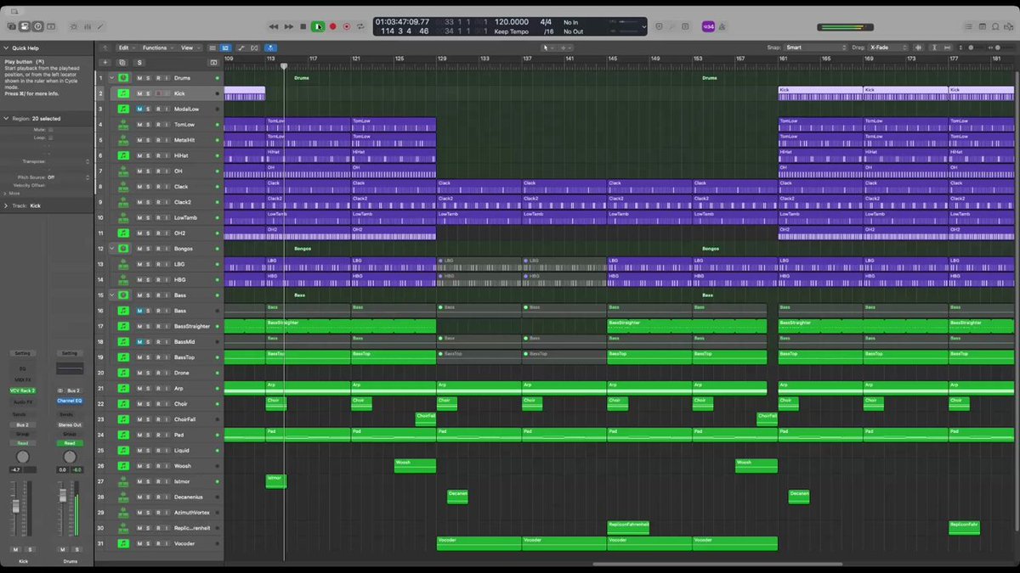The image size is (1020, 573).
Task: Click the Channel EQ plugin slot
Action: tap(70, 400)
